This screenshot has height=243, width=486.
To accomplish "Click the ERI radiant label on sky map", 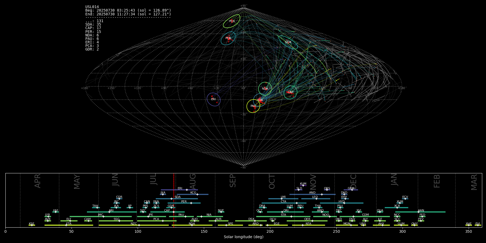I will [x=213, y=99].
